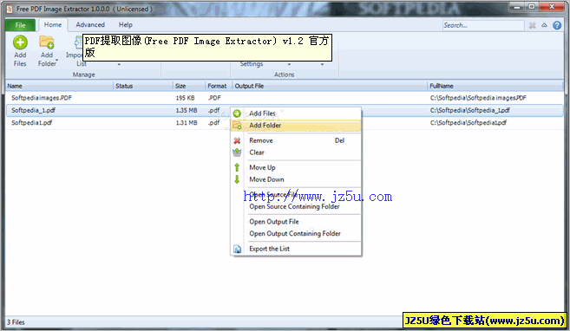The height and width of the screenshot is (331, 570).
Task: Sort by the Size column header
Action: (189, 86)
